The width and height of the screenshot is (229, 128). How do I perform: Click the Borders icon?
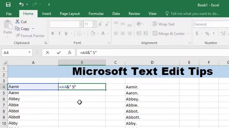[79, 33]
